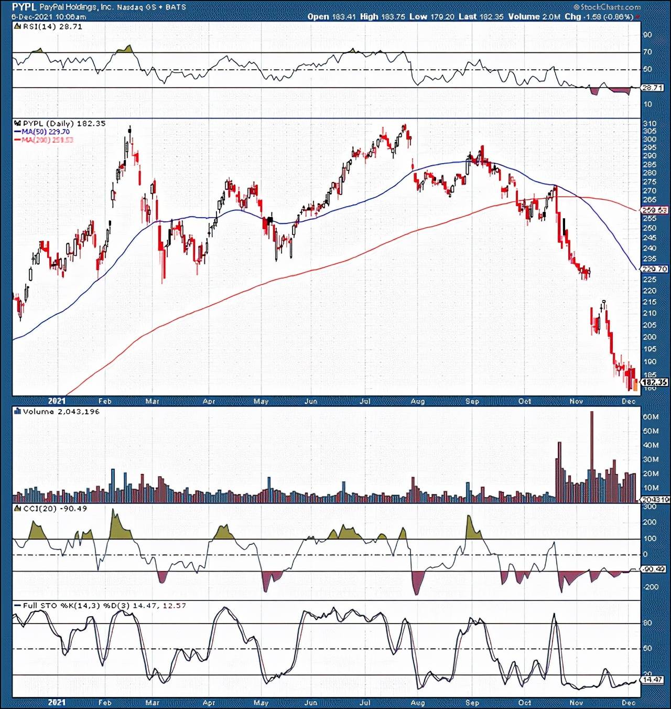Click the 229.70 tag on price axis
This screenshot has height=709, width=671.
point(655,269)
